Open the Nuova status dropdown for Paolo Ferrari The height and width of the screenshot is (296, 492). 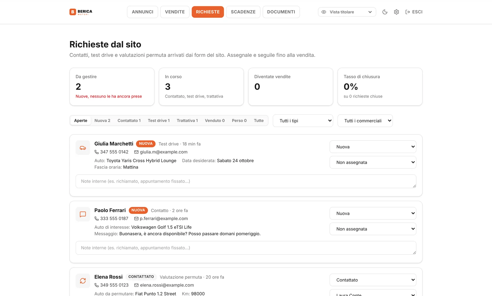click(x=373, y=213)
